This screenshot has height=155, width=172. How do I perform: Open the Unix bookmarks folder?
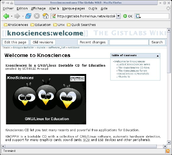[x=59, y=25]
